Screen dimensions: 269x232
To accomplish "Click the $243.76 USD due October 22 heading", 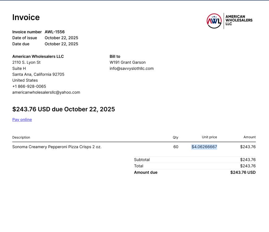I will click(x=64, y=109).
